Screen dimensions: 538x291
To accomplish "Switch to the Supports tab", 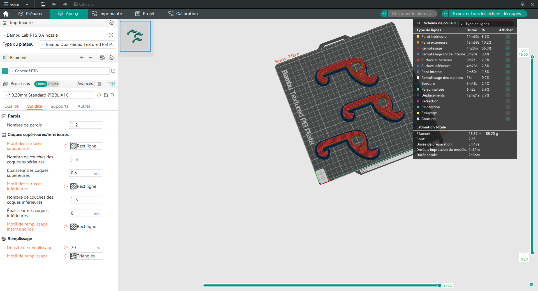I will pos(60,106).
